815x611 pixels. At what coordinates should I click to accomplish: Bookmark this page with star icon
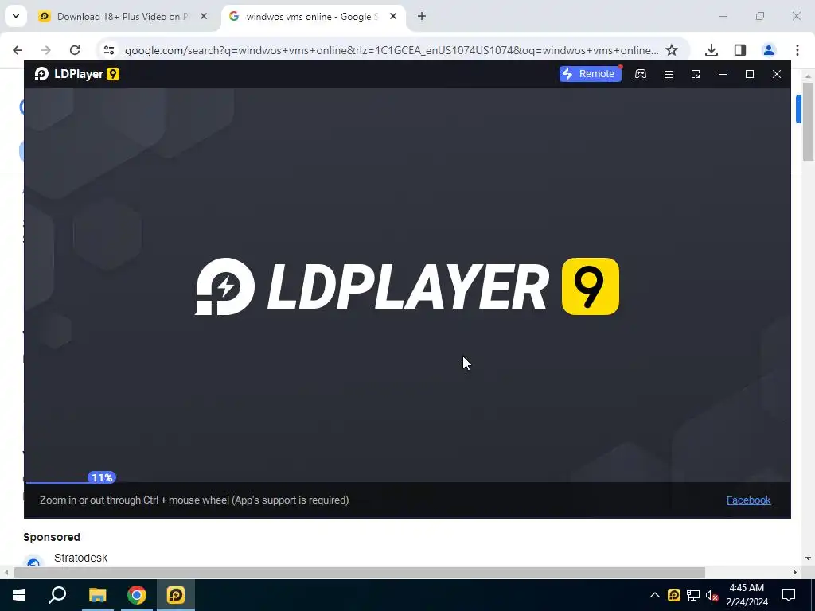[672, 50]
